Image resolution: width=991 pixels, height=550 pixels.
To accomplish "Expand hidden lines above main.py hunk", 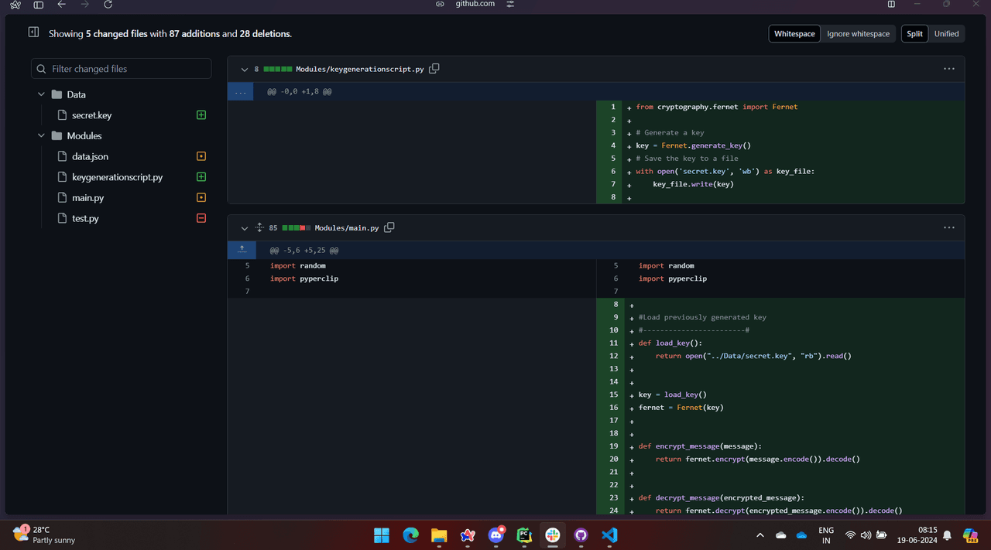I will coord(242,250).
